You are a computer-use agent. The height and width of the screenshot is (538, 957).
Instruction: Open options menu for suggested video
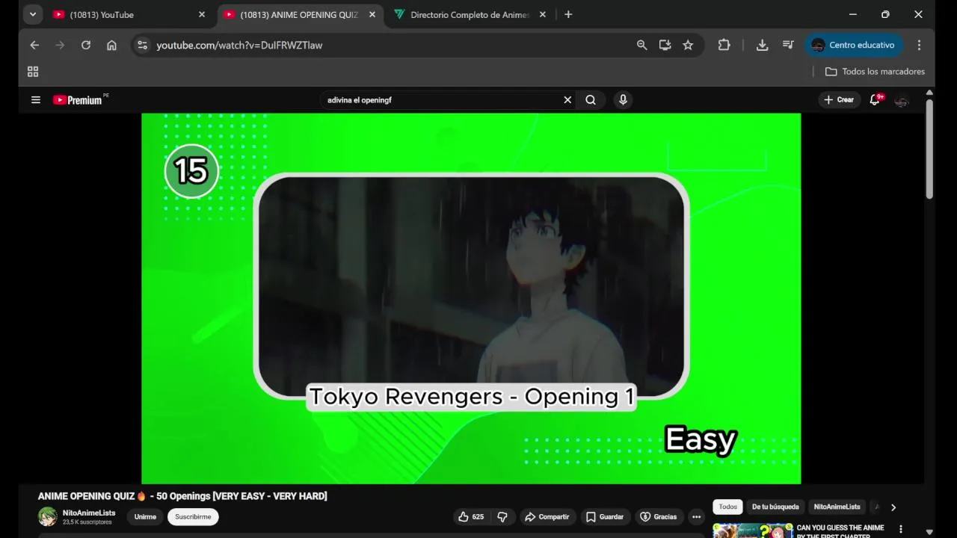[x=900, y=529]
